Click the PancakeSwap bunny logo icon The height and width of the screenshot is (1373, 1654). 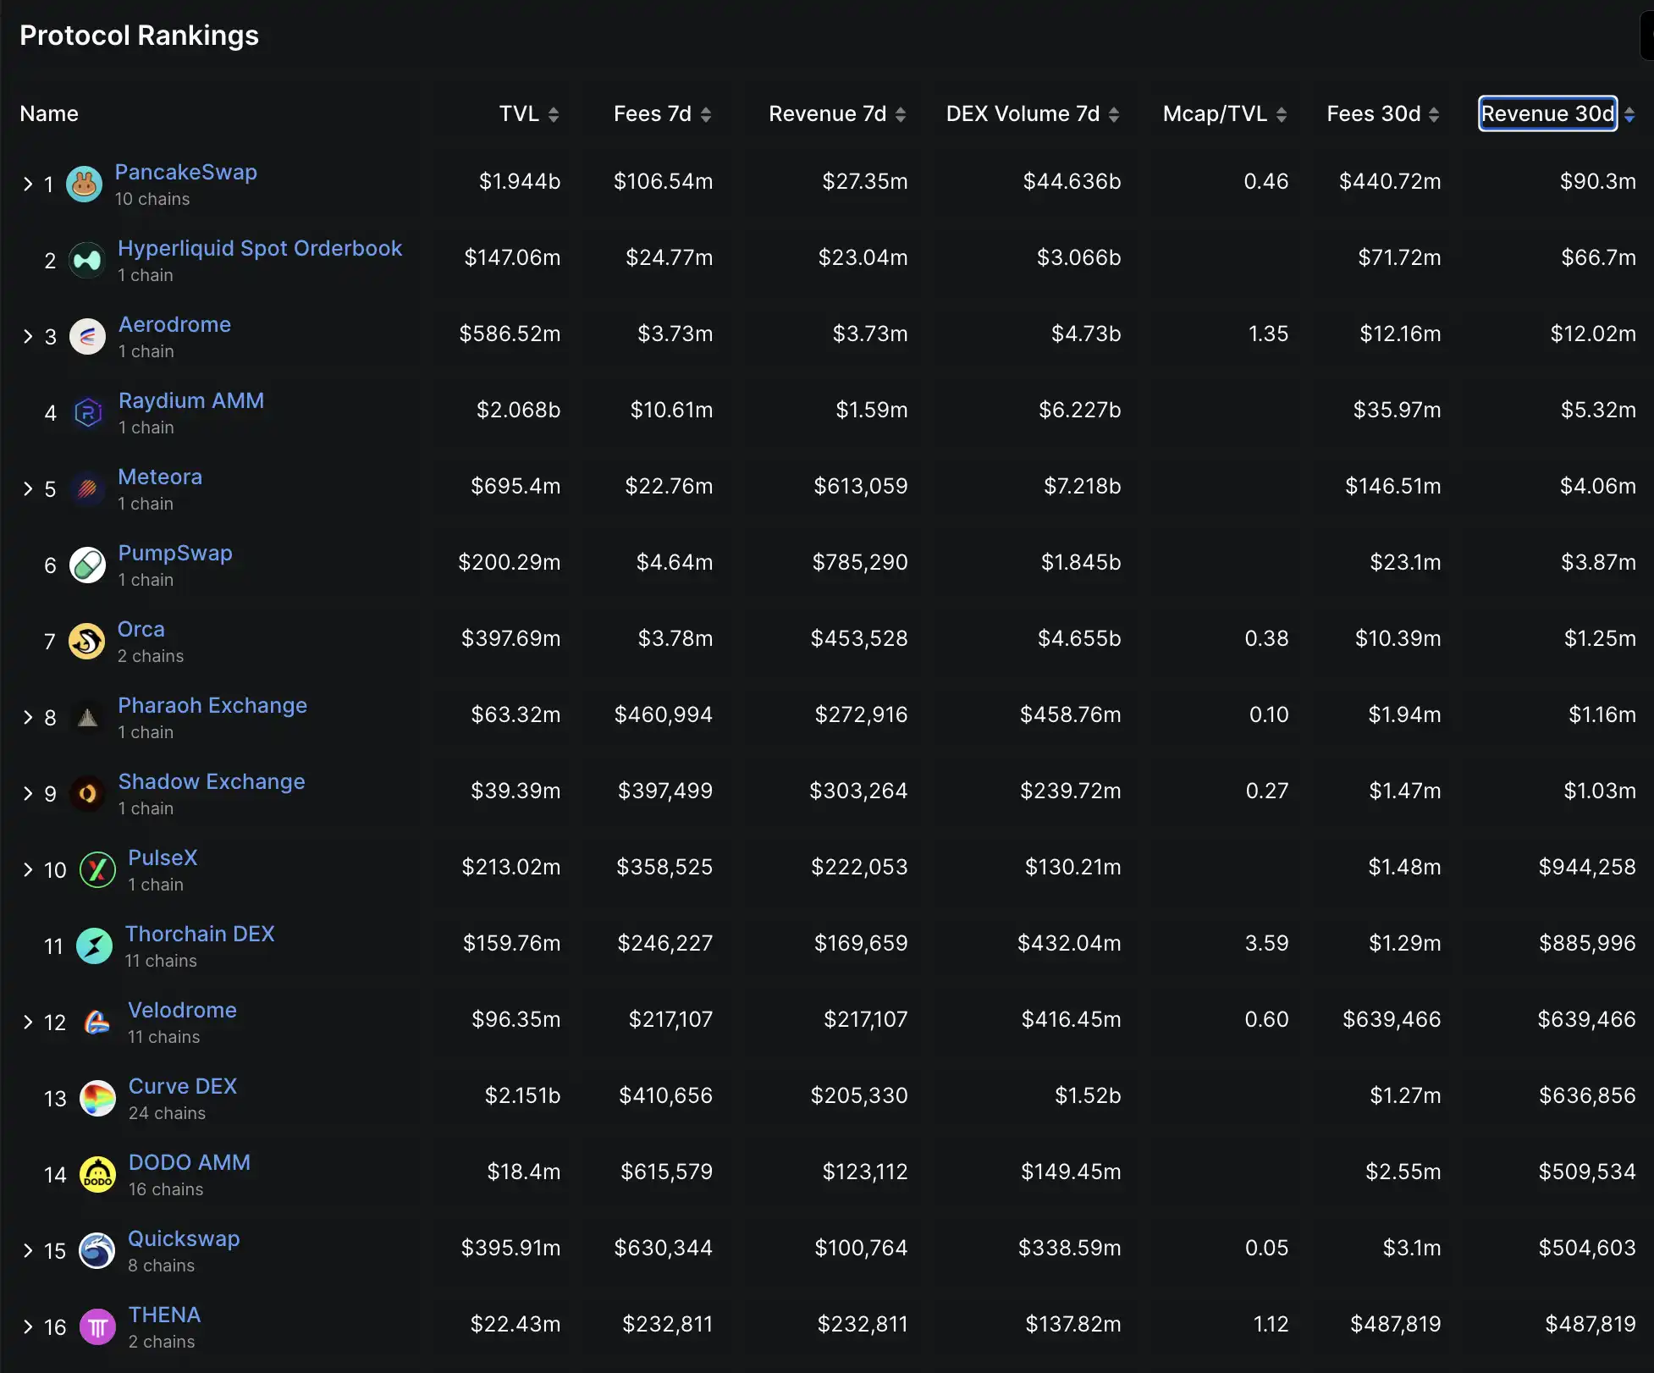click(x=85, y=184)
